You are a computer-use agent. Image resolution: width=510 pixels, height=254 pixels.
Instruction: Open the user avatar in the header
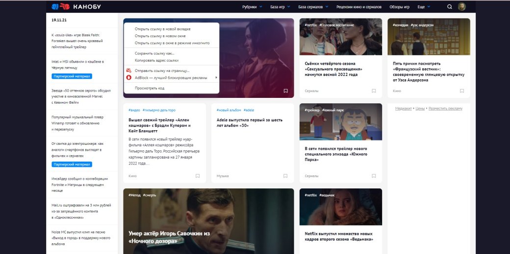462,6
